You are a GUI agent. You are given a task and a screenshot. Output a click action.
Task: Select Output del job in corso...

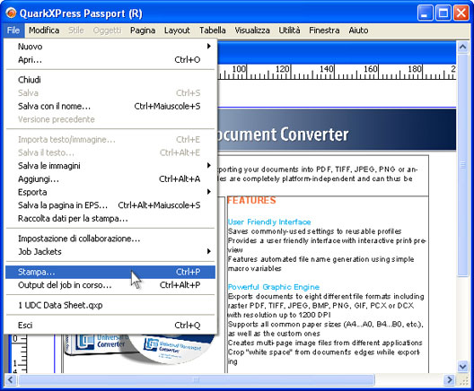click(110, 285)
